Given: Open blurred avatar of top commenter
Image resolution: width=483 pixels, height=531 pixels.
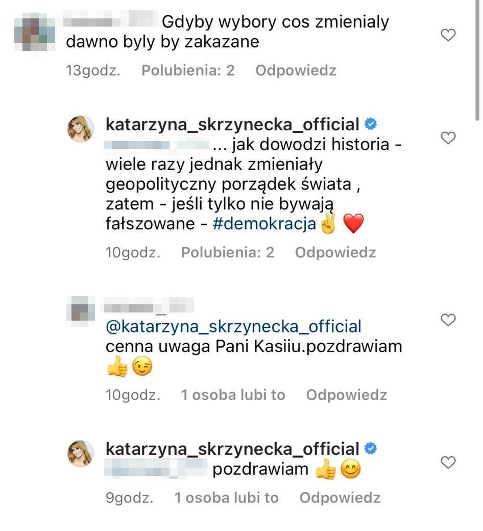Looking at the screenshot, I should [35, 32].
